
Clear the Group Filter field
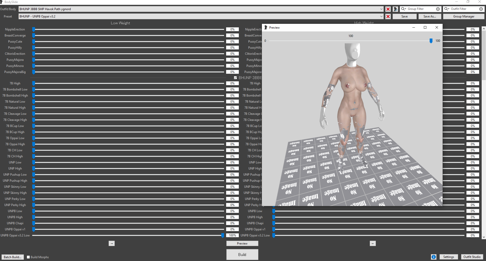pos(438,9)
